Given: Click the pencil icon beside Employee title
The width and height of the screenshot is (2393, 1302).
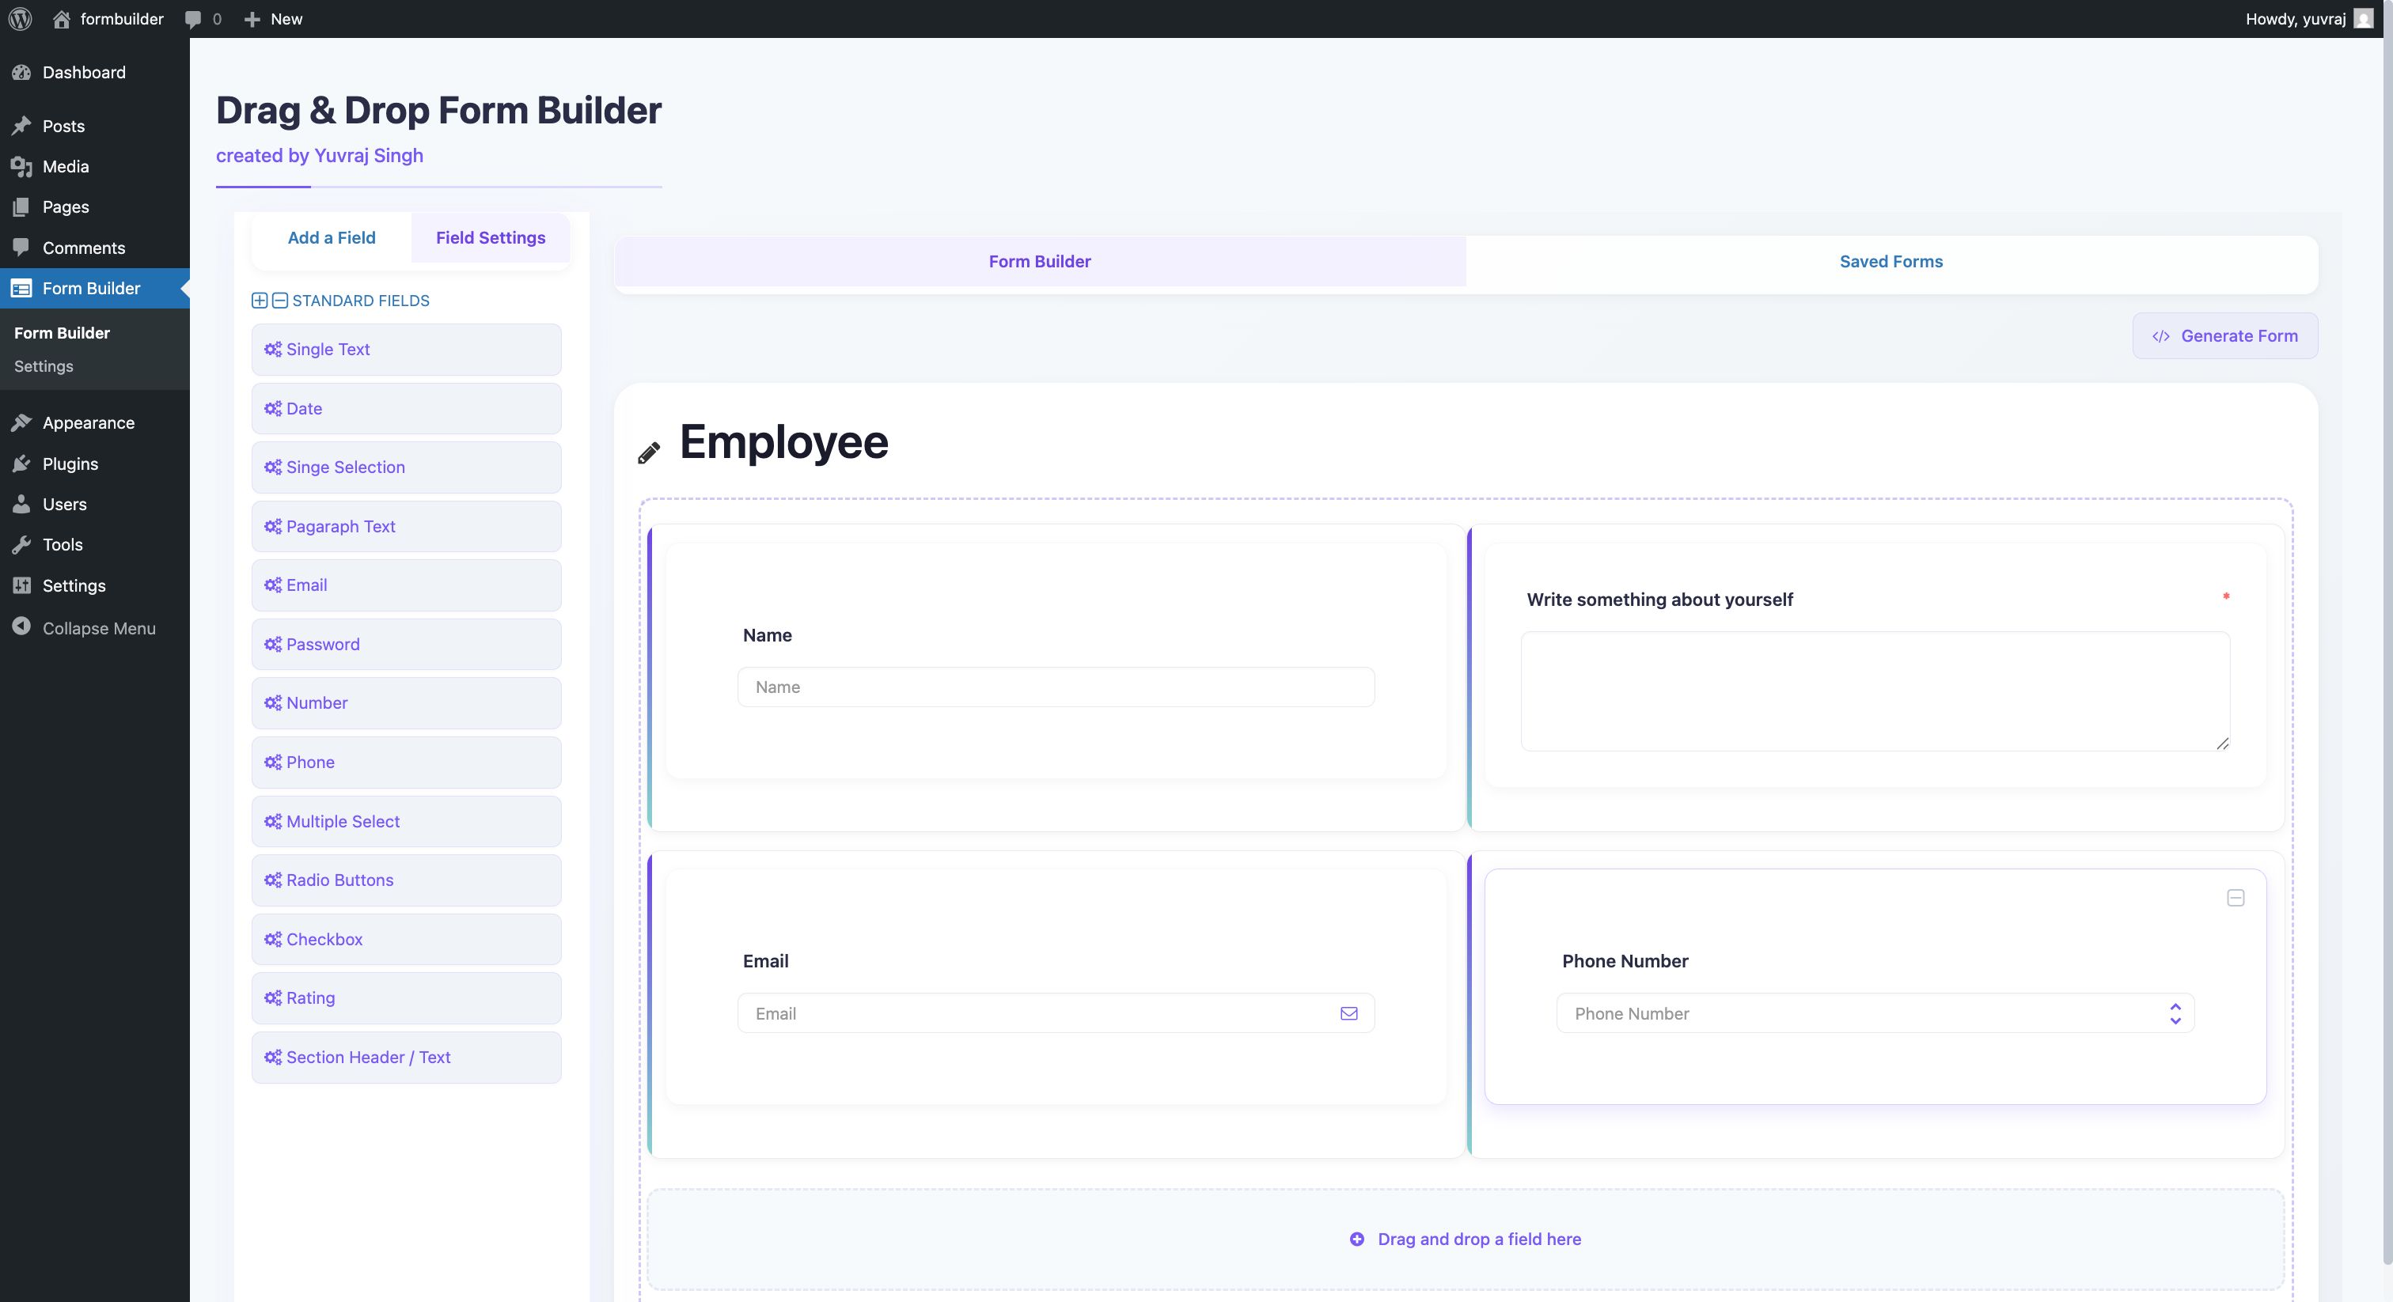Looking at the screenshot, I should pyautogui.click(x=648, y=452).
